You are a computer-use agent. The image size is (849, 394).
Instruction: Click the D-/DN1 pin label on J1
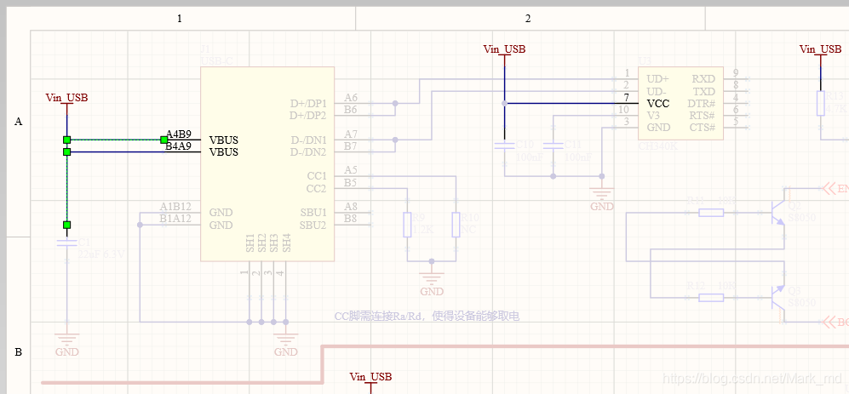308,140
